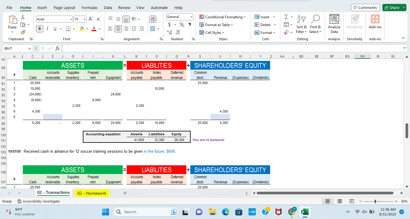
Task: Align text to the right
Action: (126, 29)
